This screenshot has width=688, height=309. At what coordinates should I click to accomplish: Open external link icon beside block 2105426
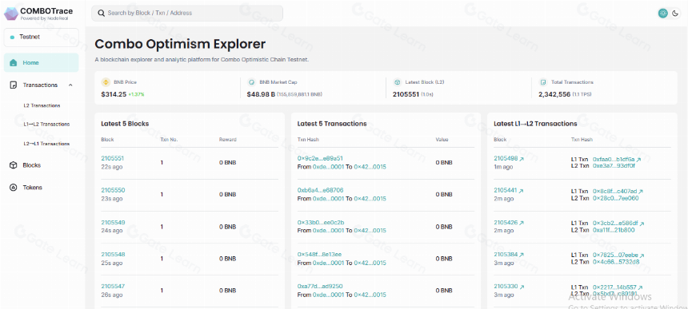pos(522,224)
